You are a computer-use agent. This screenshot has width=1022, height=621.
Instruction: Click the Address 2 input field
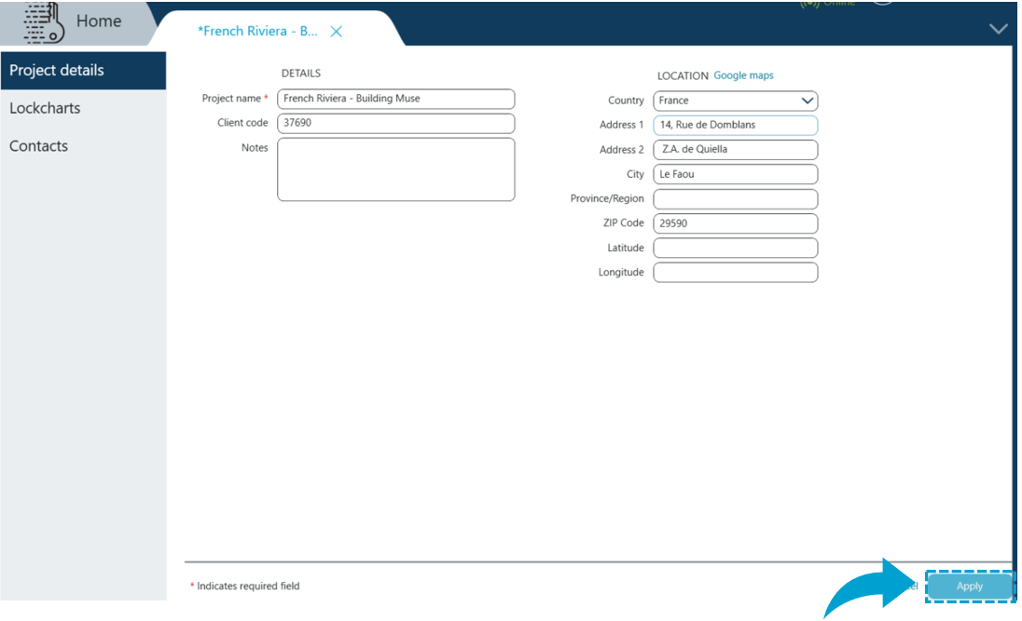pyautogui.click(x=735, y=150)
